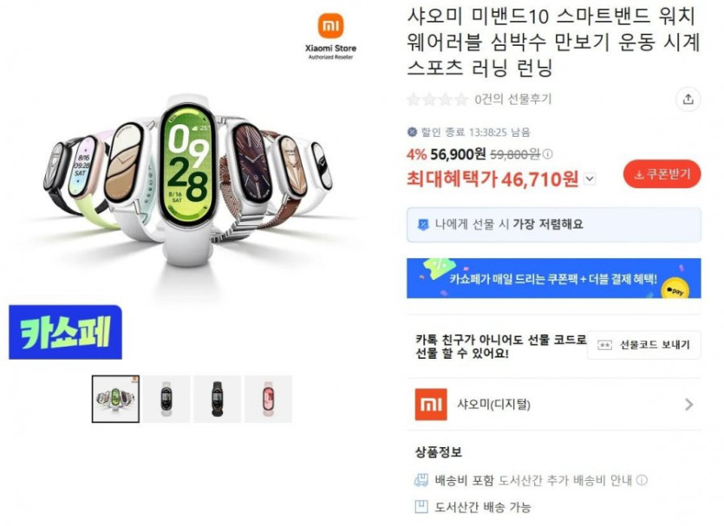The width and height of the screenshot is (724, 526).
Task: Select the pink band thumbnail
Action: pyautogui.click(x=268, y=399)
